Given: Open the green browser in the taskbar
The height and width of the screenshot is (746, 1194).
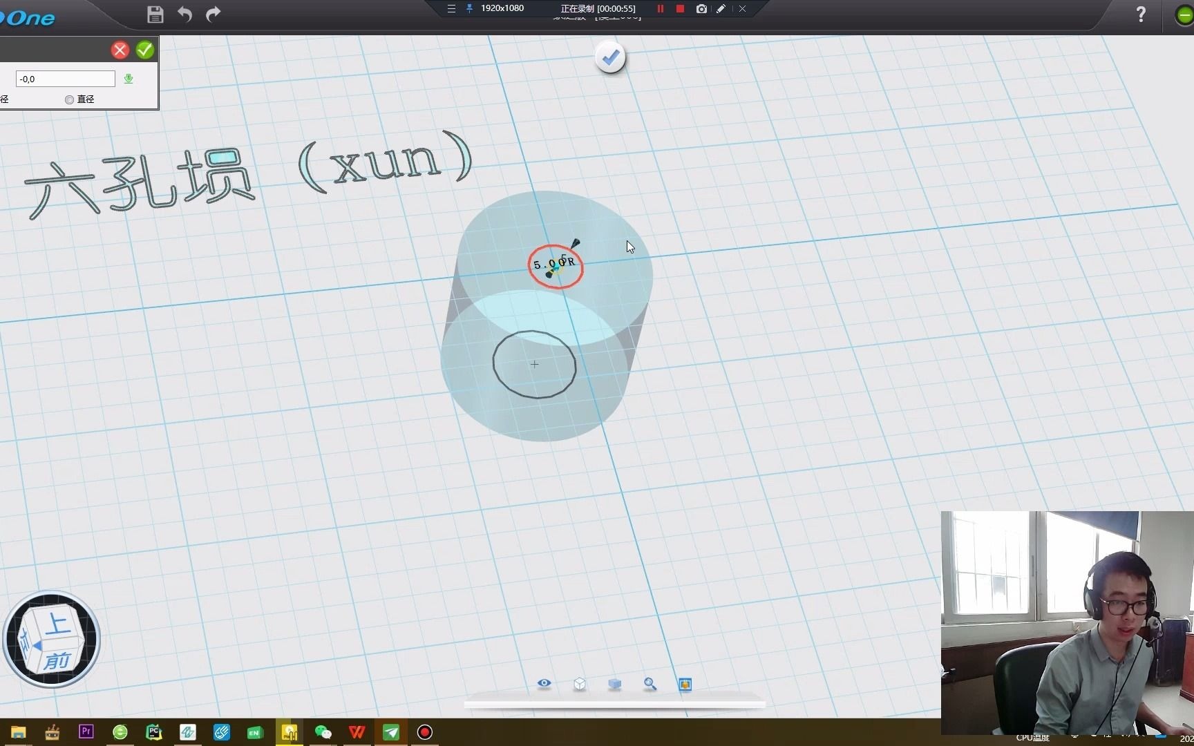Looking at the screenshot, I should pyautogui.click(x=120, y=732).
